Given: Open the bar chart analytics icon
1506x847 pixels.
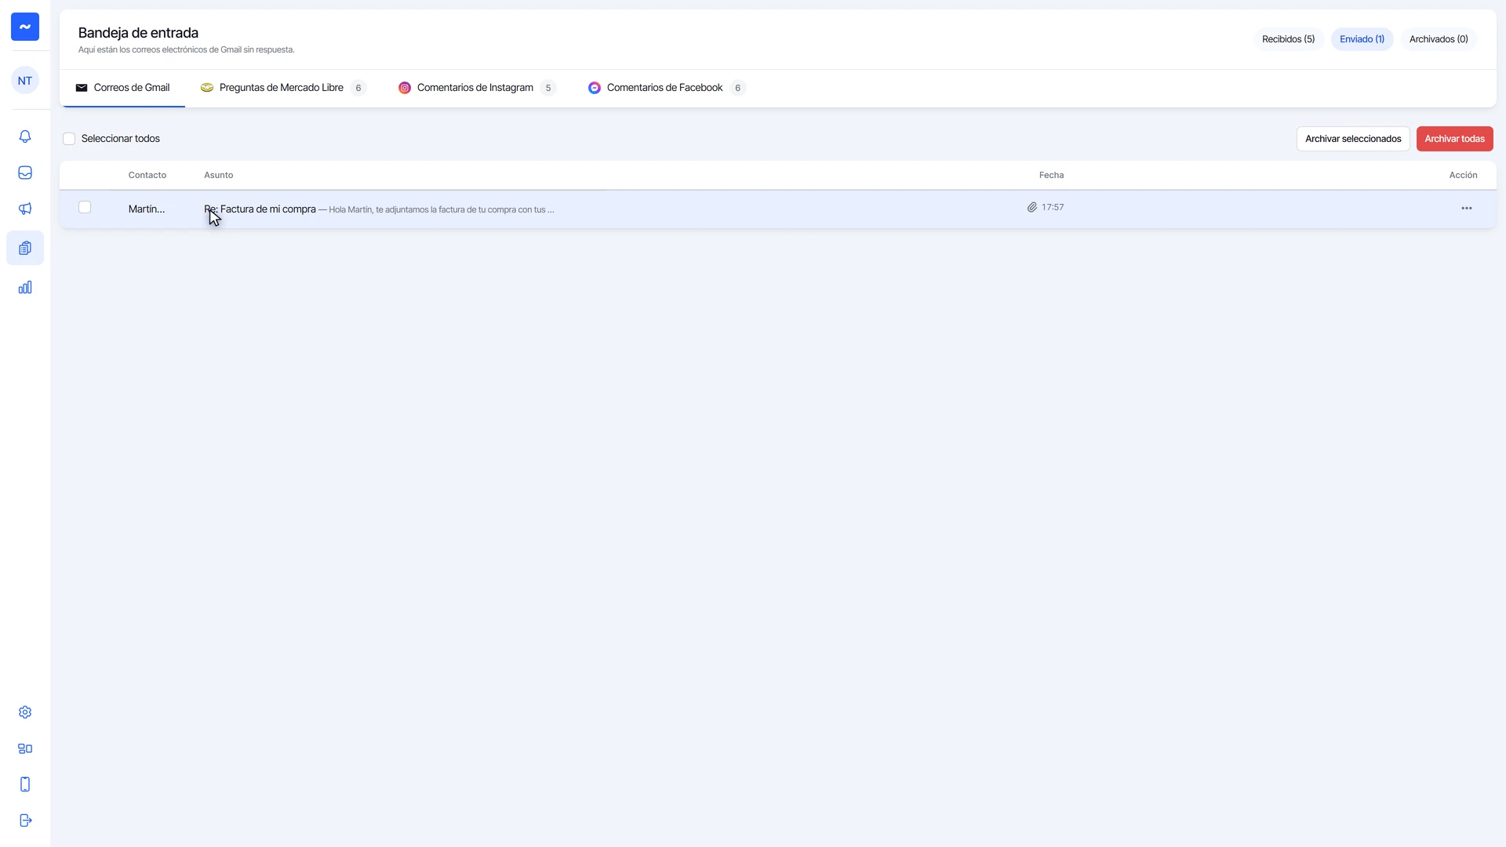Looking at the screenshot, I should coord(25,287).
